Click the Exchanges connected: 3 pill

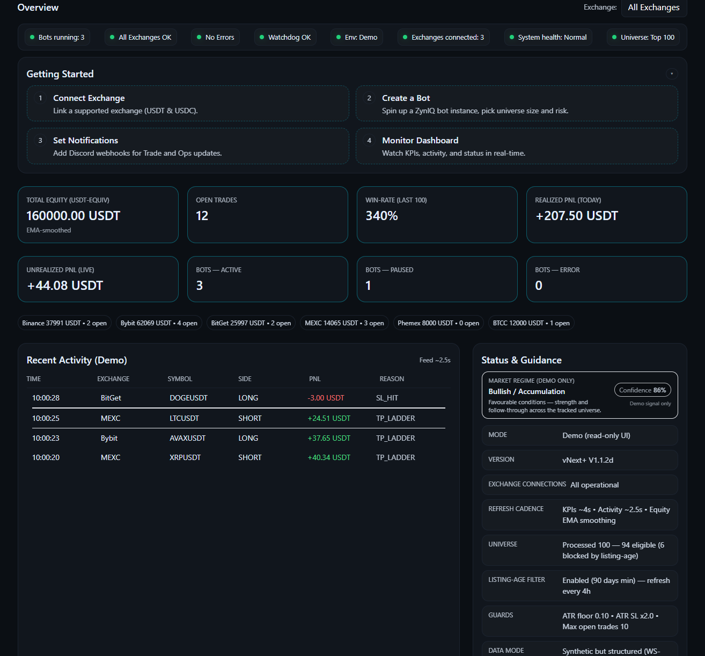pyautogui.click(x=443, y=37)
